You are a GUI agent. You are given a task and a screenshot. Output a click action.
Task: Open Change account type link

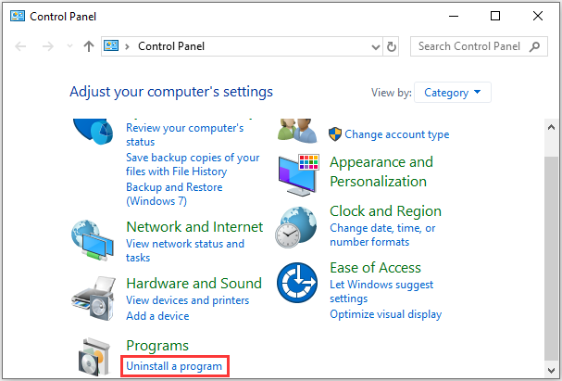click(396, 134)
